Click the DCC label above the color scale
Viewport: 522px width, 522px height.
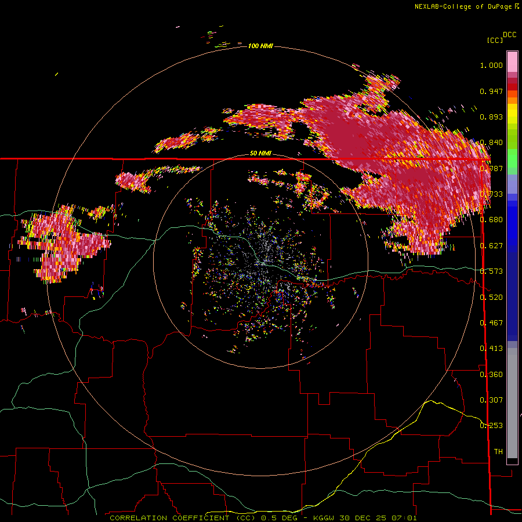[509, 35]
